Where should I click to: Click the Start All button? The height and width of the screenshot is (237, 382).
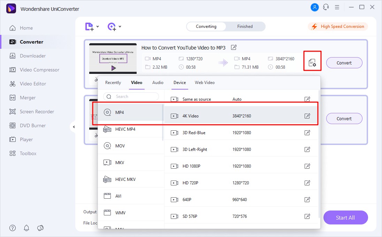[345, 217]
